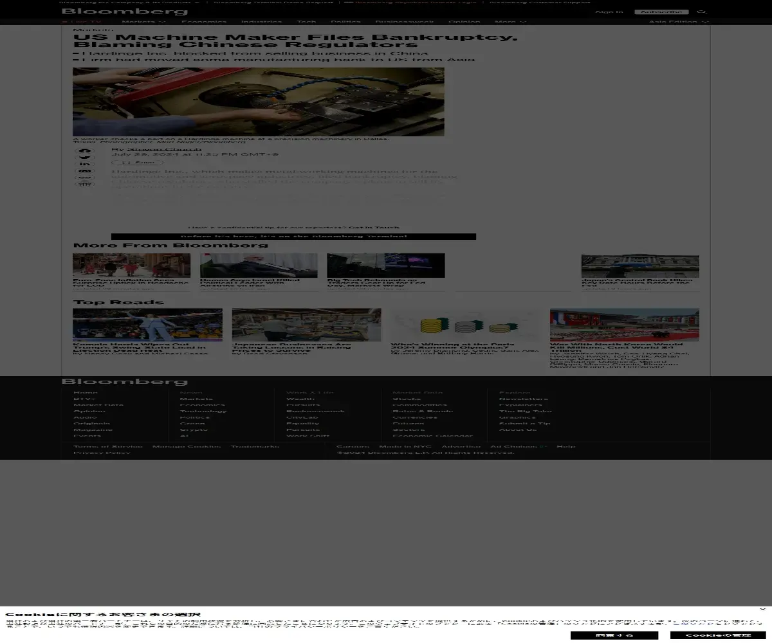The width and height of the screenshot is (772, 643).
Task: Expand the More dropdown in navigation
Action: click(510, 22)
